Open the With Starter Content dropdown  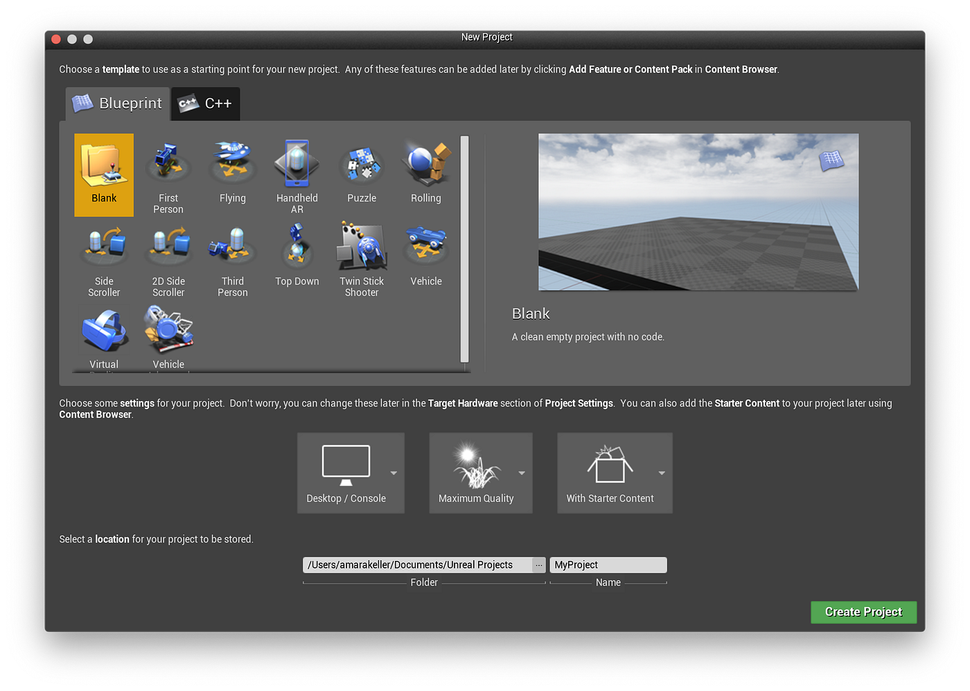(x=662, y=473)
